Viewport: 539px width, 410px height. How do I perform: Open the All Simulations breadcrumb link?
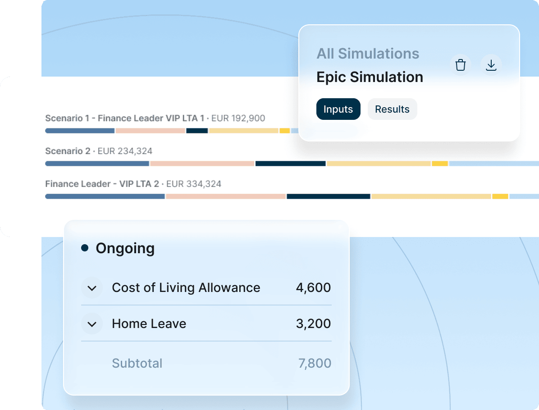[x=368, y=54]
